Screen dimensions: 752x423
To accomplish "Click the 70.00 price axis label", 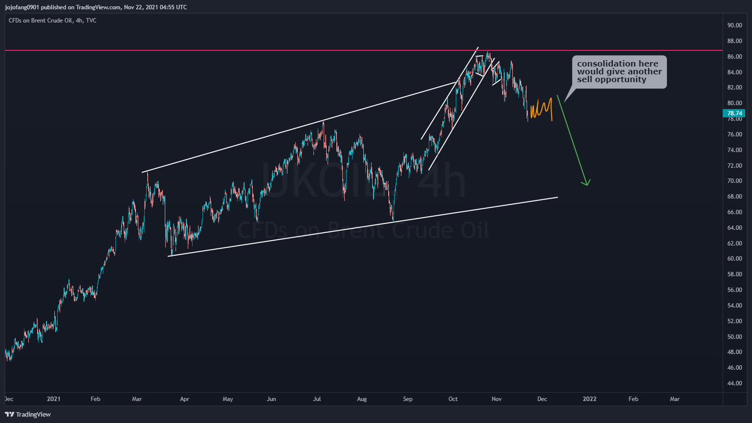I will [734, 181].
